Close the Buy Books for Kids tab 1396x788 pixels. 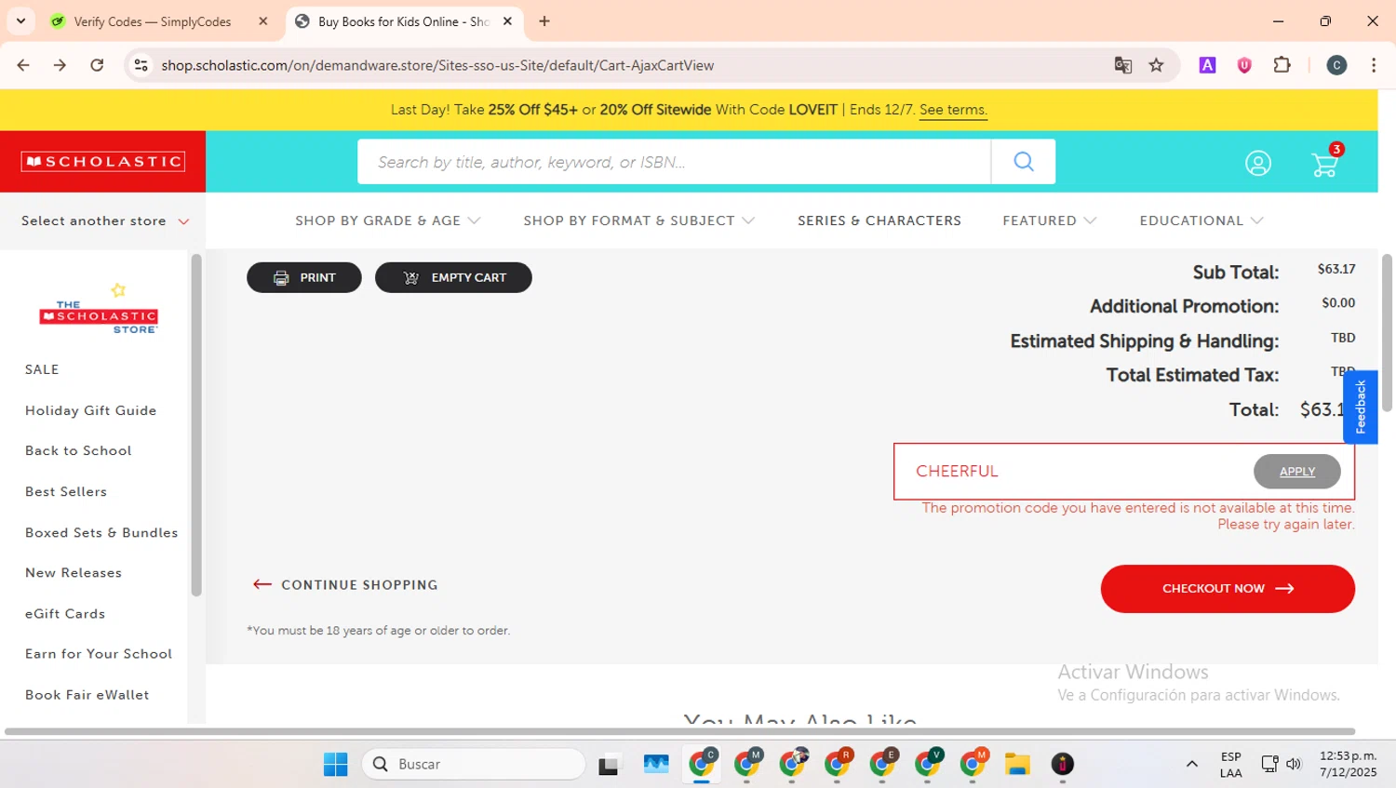pos(507,21)
